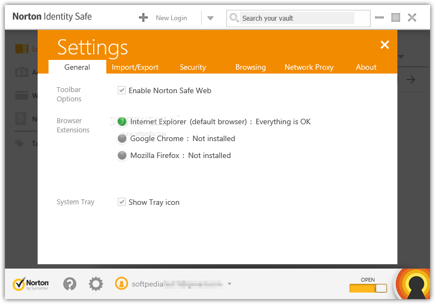Click the green Internet Explorer status indicator

point(122,121)
